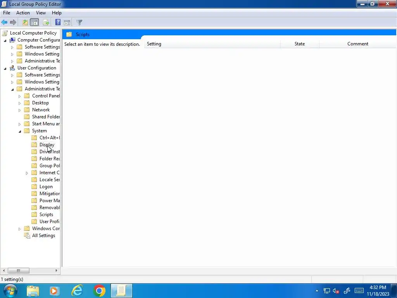
Task: Collapse the User Configuration node
Action: [x=5, y=68]
